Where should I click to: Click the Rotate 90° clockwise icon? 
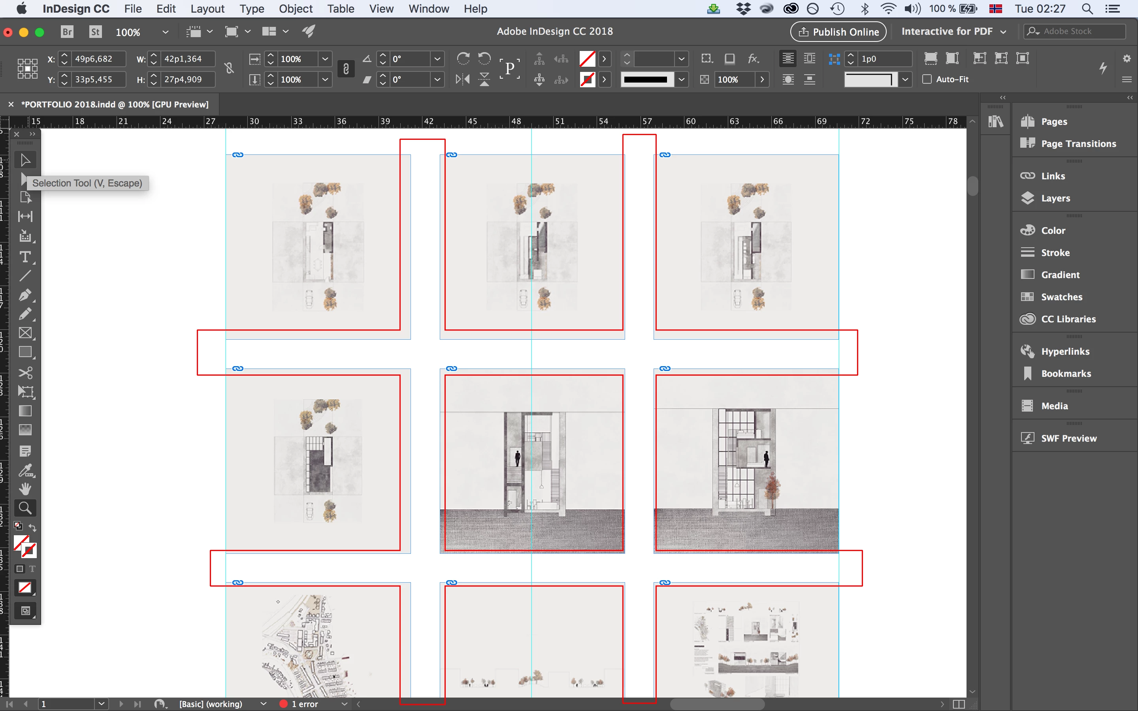[x=463, y=58]
